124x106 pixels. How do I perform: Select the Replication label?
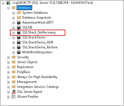[25, 67]
